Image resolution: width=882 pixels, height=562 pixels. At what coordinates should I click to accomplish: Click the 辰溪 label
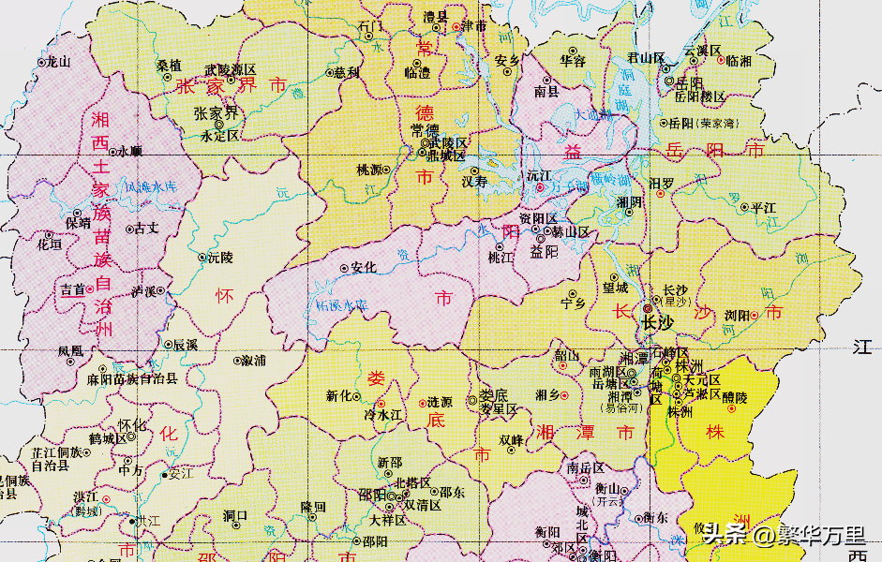click(186, 345)
